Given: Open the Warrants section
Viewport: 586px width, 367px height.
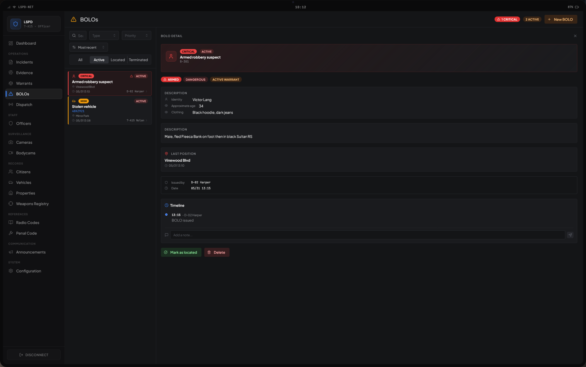Looking at the screenshot, I should (x=34, y=83).
